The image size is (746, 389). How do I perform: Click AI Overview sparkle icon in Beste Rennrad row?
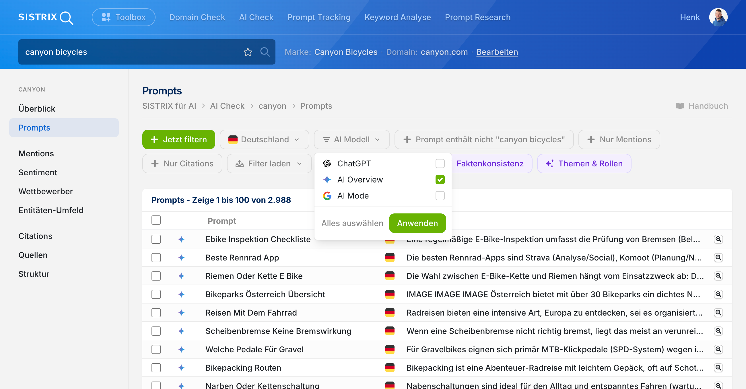(x=181, y=258)
